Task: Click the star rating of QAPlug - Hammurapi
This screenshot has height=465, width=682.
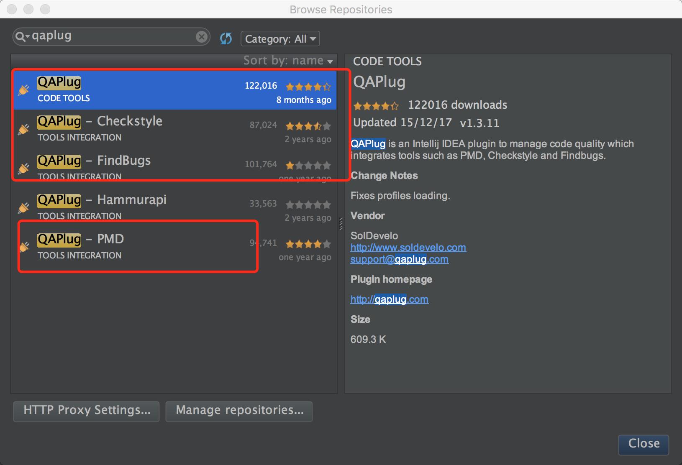Action: [308, 204]
